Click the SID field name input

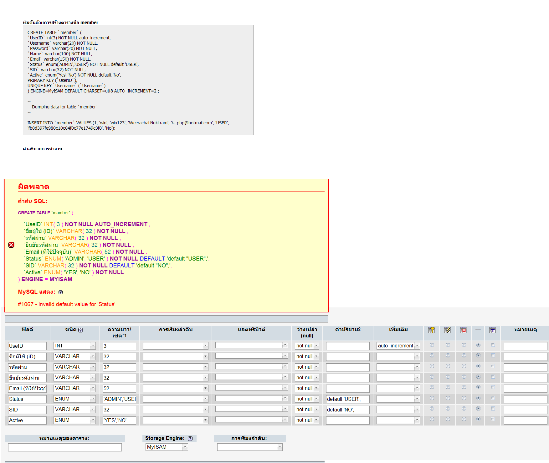click(x=27, y=410)
